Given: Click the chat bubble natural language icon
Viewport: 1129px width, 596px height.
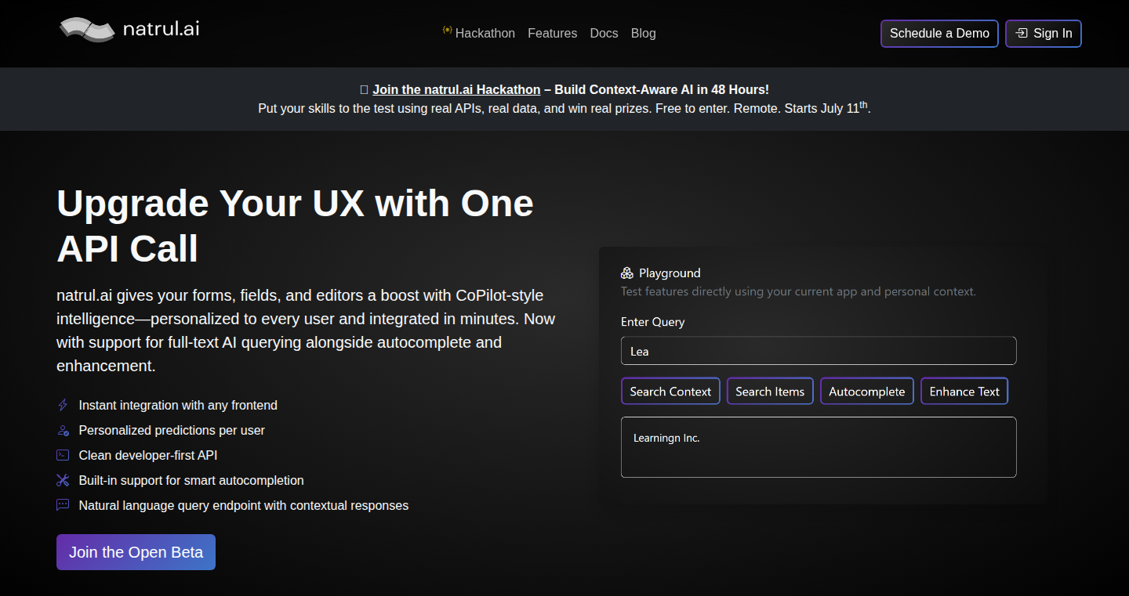Looking at the screenshot, I should click(x=63, y=506).
